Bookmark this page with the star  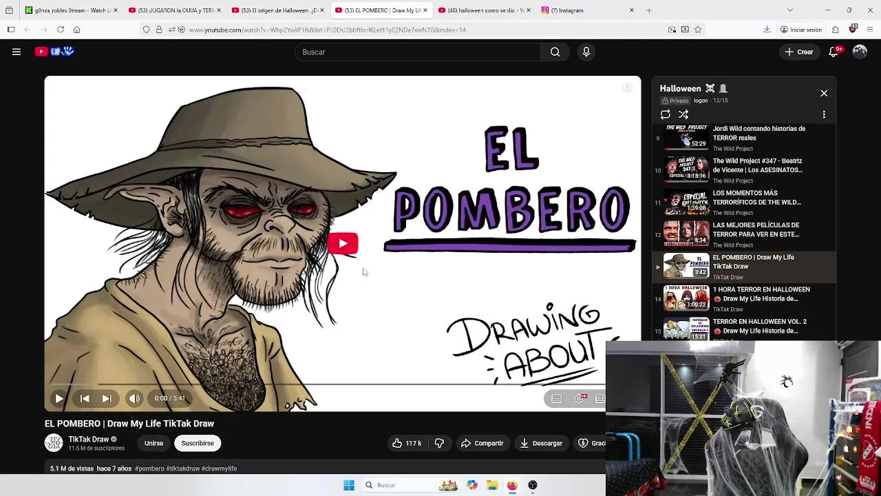click(698, 30)
